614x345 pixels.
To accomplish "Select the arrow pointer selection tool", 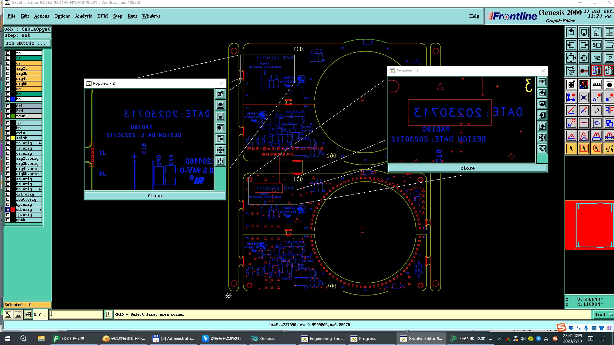I will pyautogui.click(x=571, y=149).
